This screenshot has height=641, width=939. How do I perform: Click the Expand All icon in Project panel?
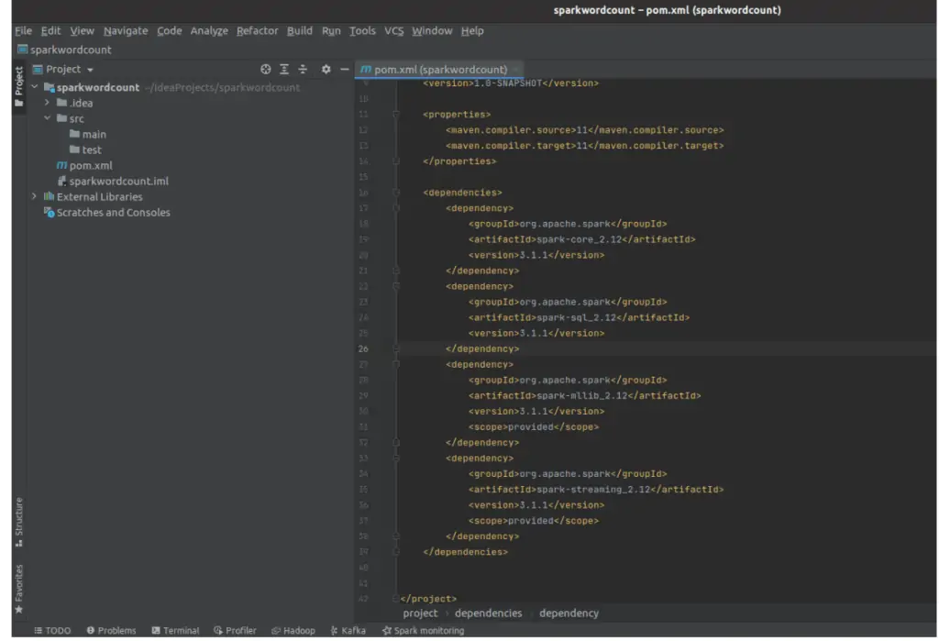284,70
